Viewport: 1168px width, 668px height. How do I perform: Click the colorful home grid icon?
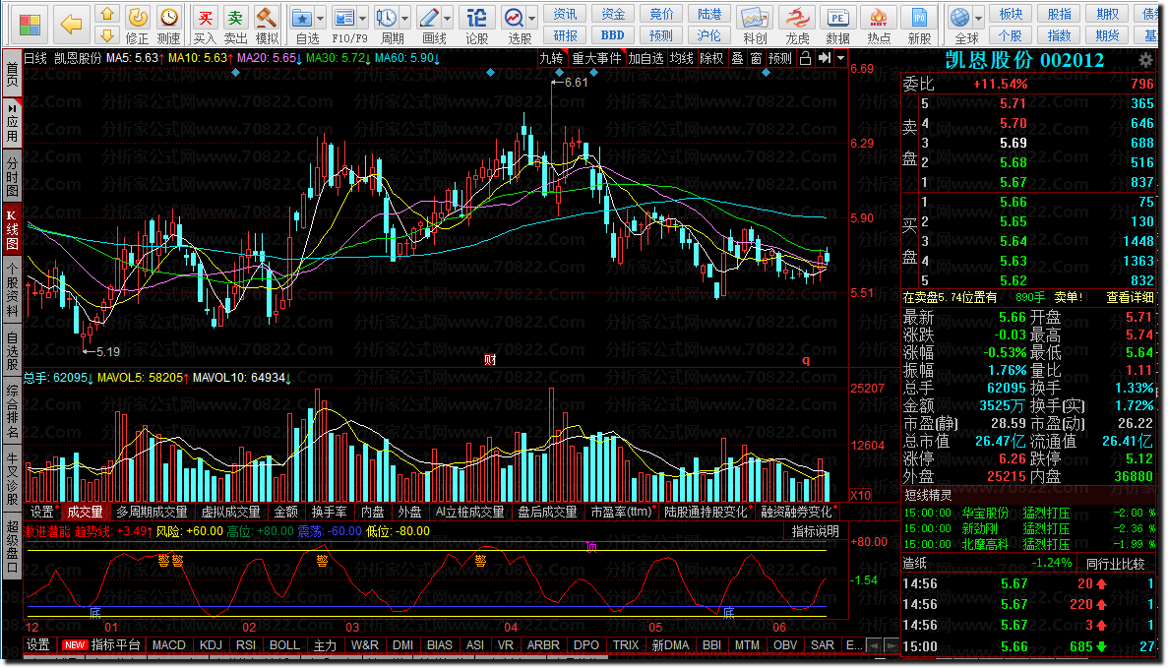pos(30,25)
